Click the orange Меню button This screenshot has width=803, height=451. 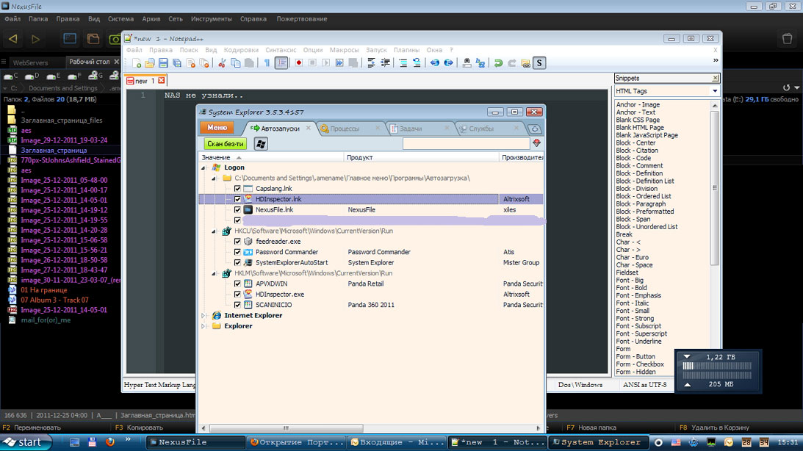tap(217, 129)
